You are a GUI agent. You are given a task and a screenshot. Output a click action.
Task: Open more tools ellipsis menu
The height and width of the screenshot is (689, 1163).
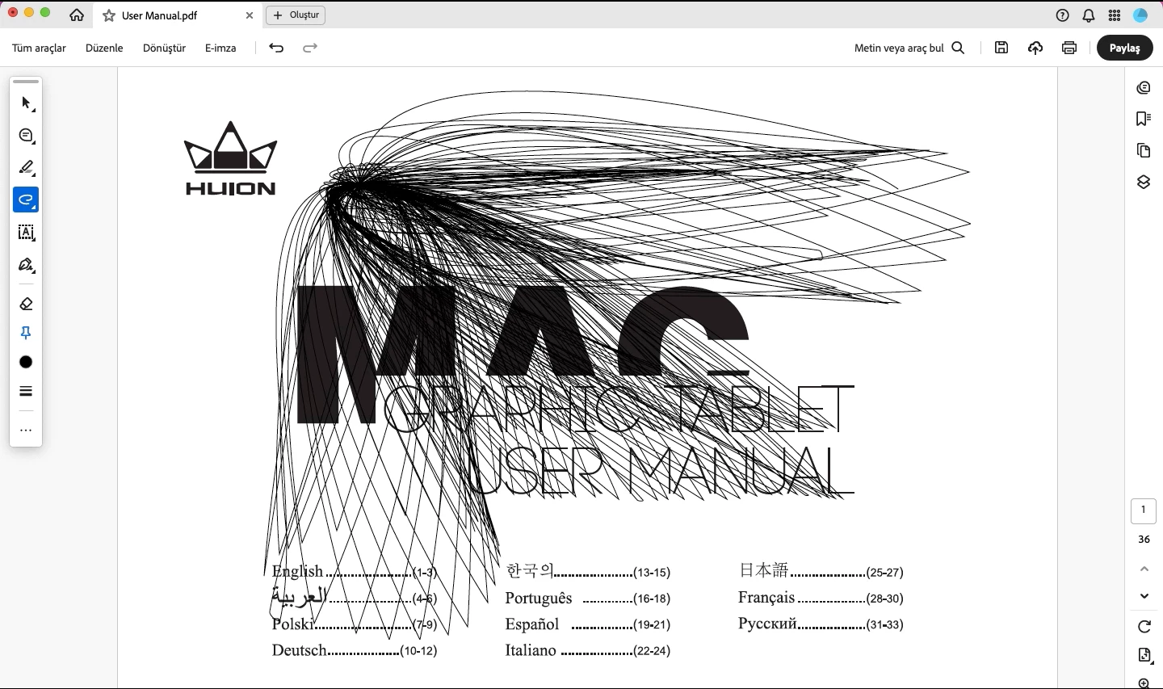coord(26,431)
